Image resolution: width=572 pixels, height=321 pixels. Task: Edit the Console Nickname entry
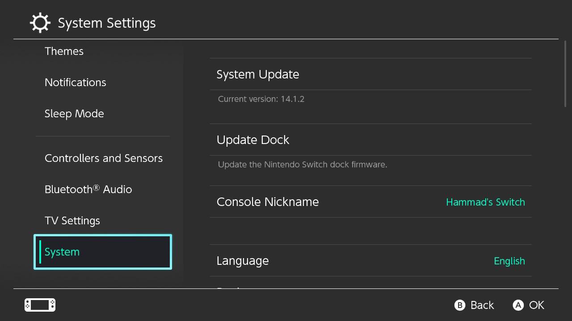pos(370,202)
